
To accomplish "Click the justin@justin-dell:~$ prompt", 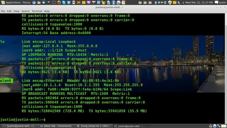I will pos(23,119).
